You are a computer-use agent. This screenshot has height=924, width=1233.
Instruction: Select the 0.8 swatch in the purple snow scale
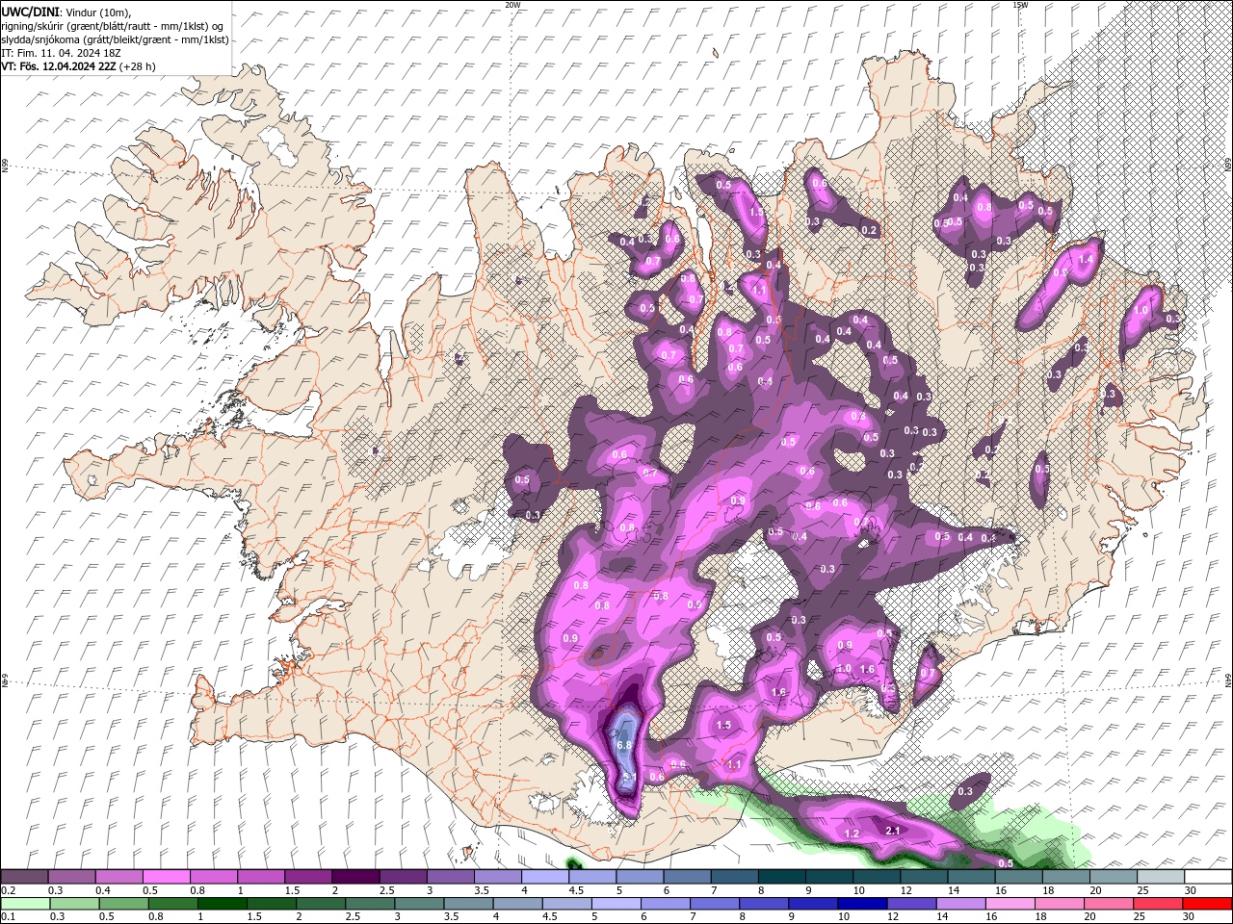pos(213,877)
